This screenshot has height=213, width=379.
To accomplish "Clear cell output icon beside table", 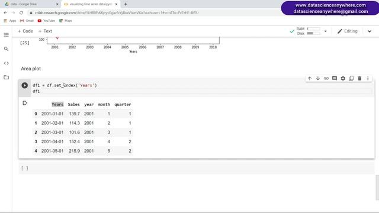I will [25, 103].
